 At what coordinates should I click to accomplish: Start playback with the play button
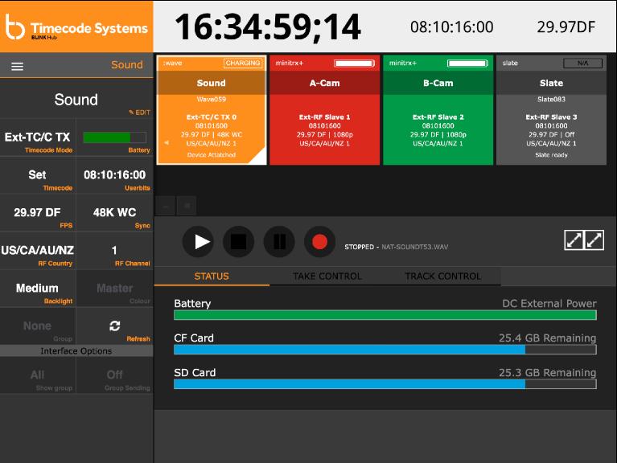click(x=199, y=242)
